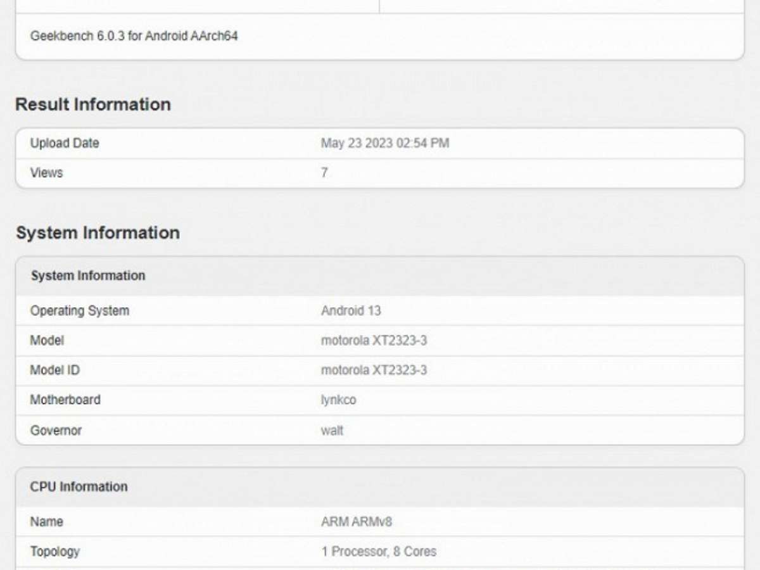
Task: Select the walt governor value
Action: click(x=332, y=430)
